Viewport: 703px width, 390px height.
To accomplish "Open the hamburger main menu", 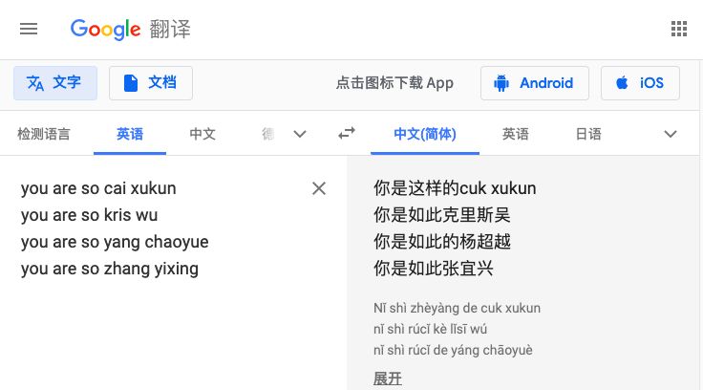I will [29, 30].
